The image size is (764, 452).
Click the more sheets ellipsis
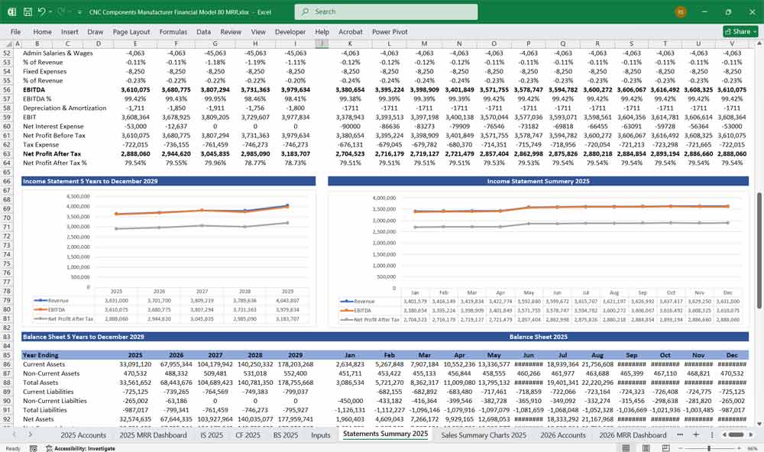(x=680, y=434)
